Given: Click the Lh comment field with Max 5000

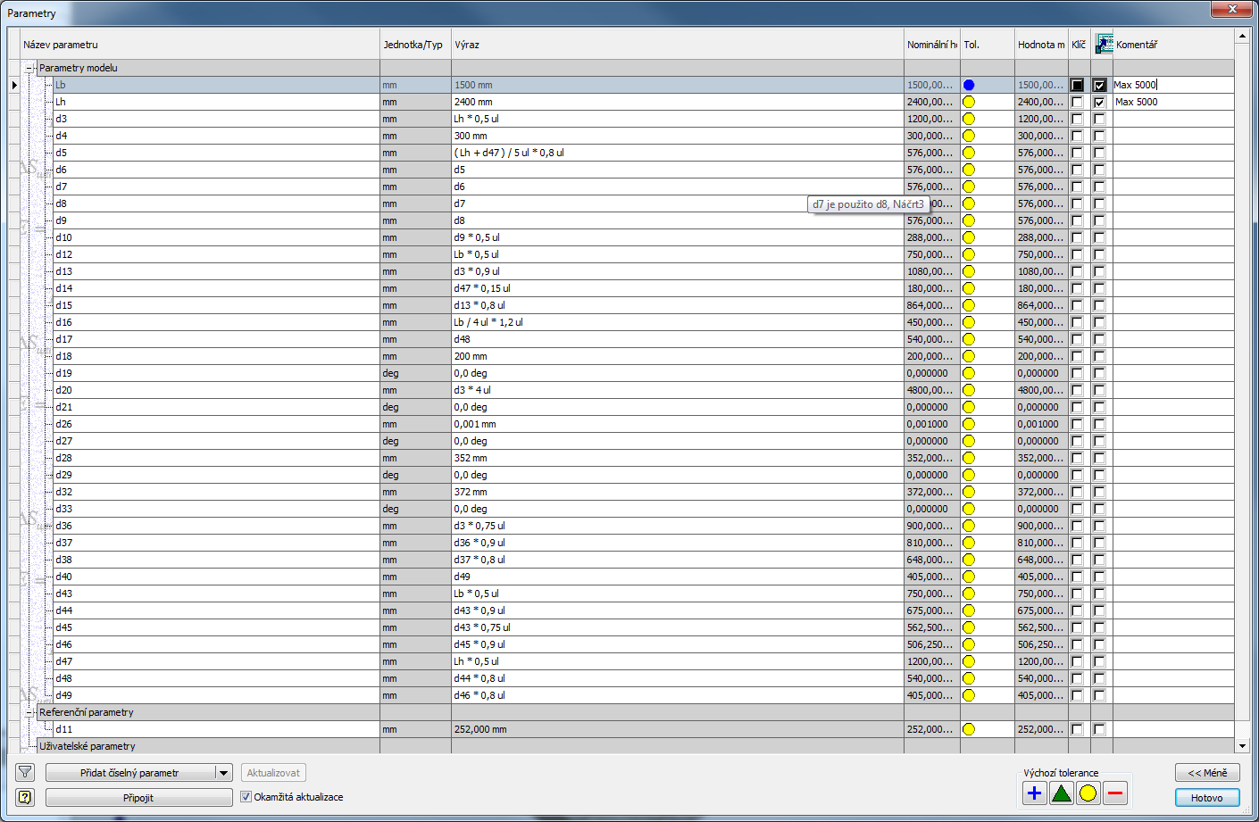Looking at the screenshot, I should [1171, 102].
